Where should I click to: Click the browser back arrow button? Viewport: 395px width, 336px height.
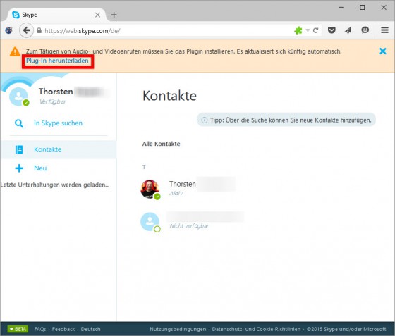pos(26,30)
